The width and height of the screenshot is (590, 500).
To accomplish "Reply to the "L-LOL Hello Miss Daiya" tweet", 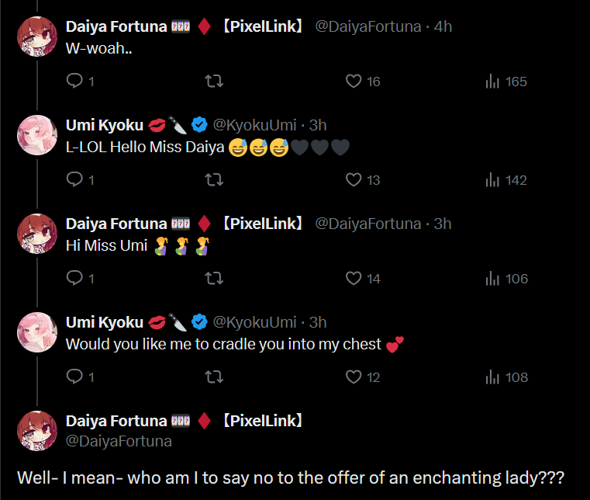I will pos(75,180).
